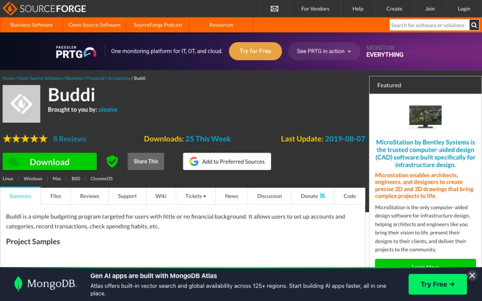482x301 pixels.
Task: Open the mail envelope icon
Action: click(x=274, y=9)
